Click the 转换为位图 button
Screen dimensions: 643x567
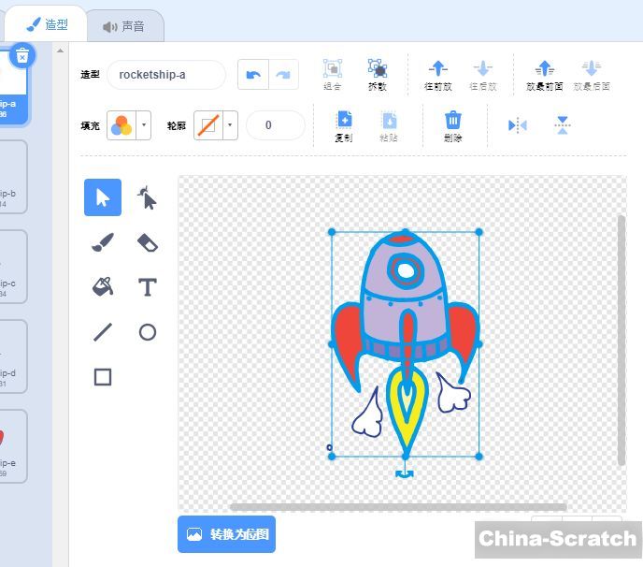pos(227,534)
